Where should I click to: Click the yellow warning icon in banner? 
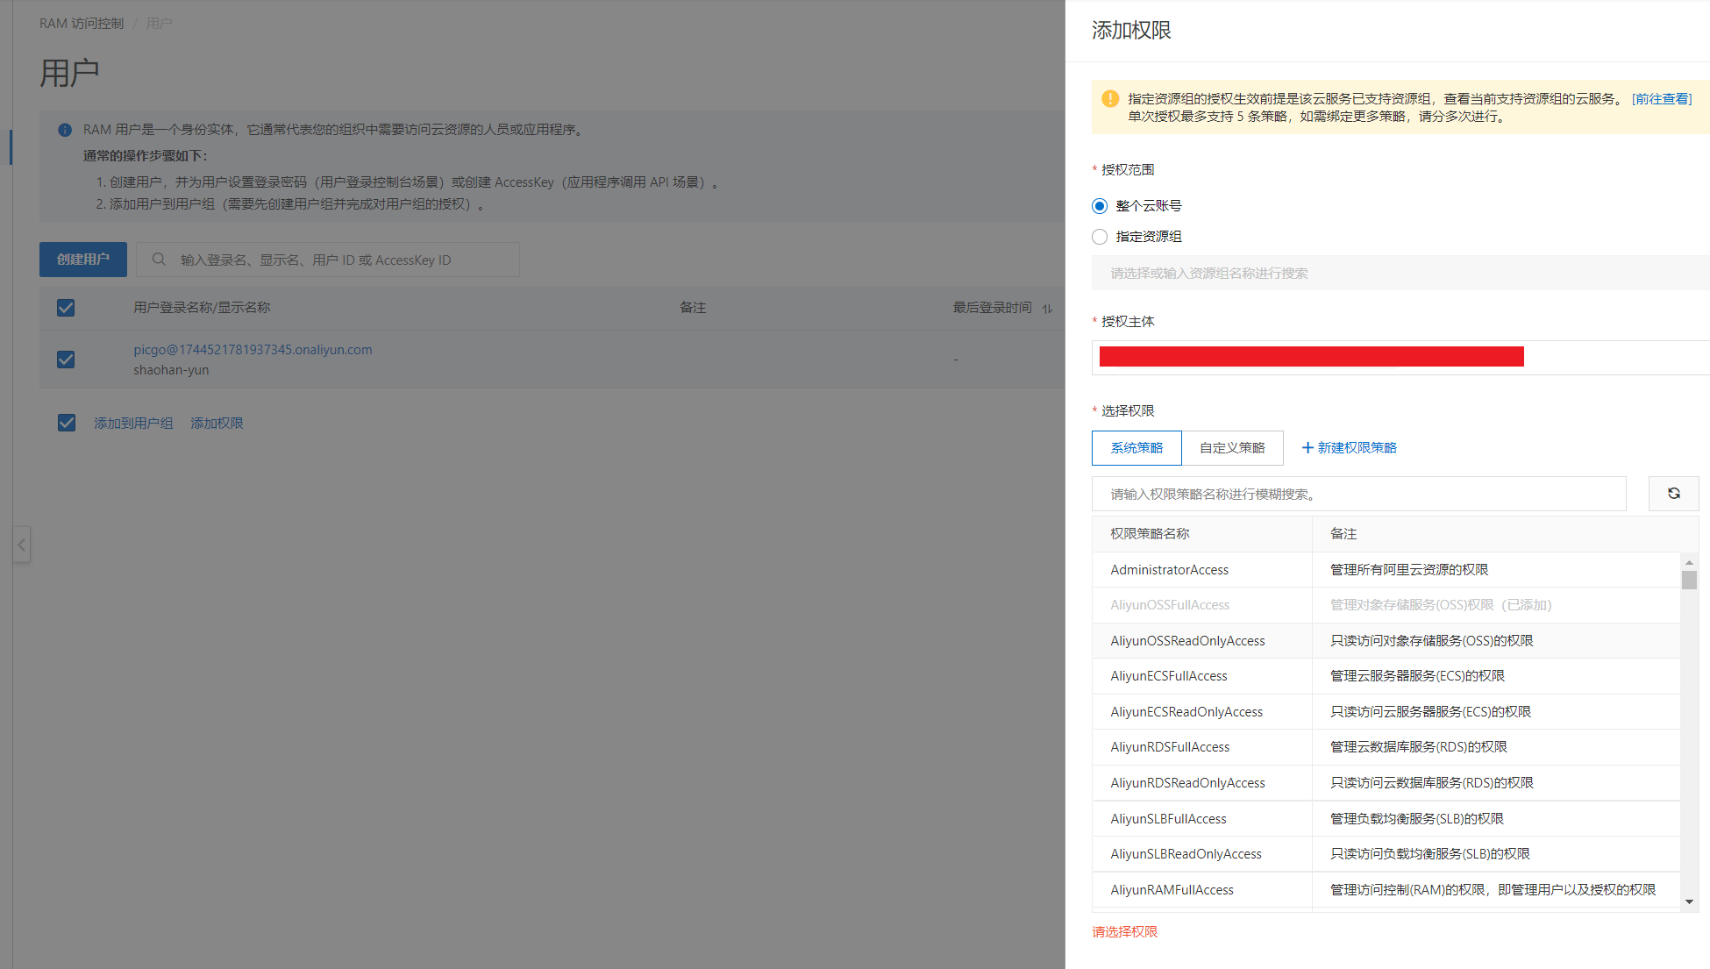[1110, 99]
